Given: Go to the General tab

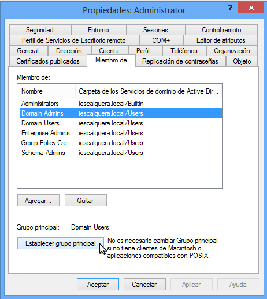Looking at the screenshot, I should (28, 51).
